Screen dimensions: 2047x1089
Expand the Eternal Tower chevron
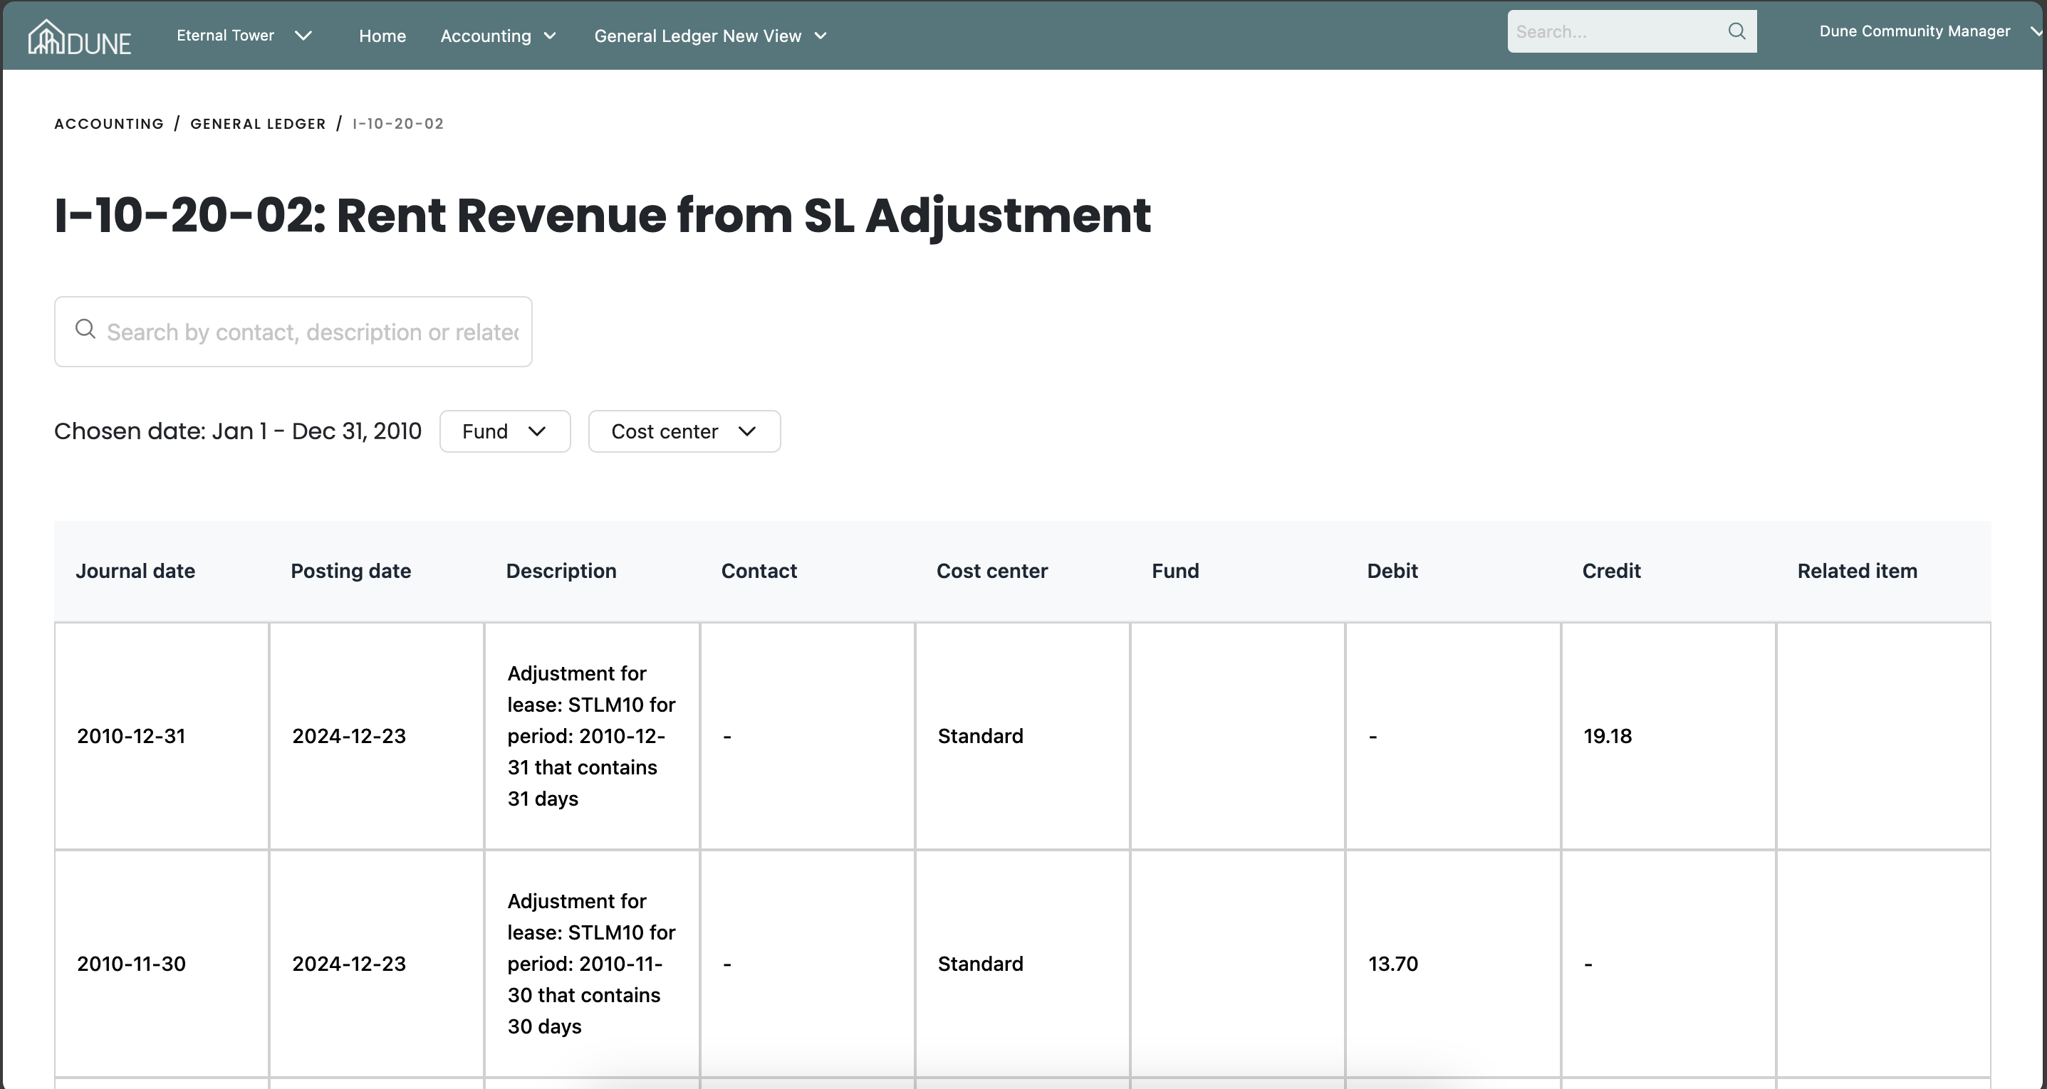pyautogui.click(x=303, y=36)
